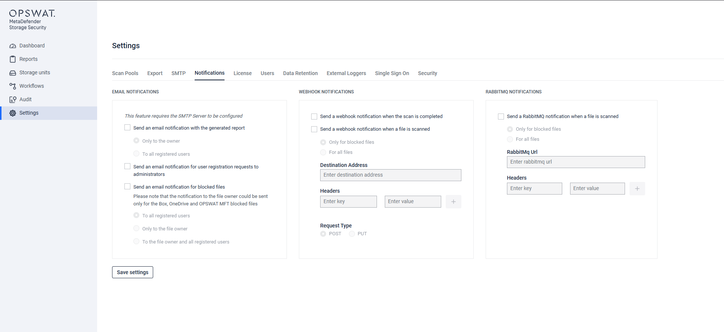The image size is (724, 332).
Task: Click the Destination Address input field
Action: tap(390, 175)
